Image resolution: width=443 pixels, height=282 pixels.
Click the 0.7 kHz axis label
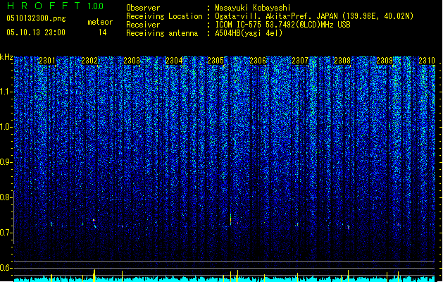[x=6, y=233]
